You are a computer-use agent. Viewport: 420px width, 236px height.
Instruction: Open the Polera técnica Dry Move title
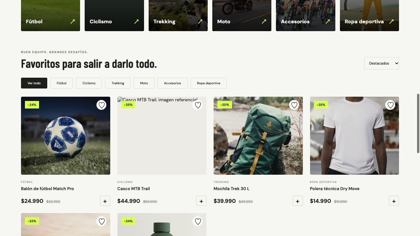(335, 188)
